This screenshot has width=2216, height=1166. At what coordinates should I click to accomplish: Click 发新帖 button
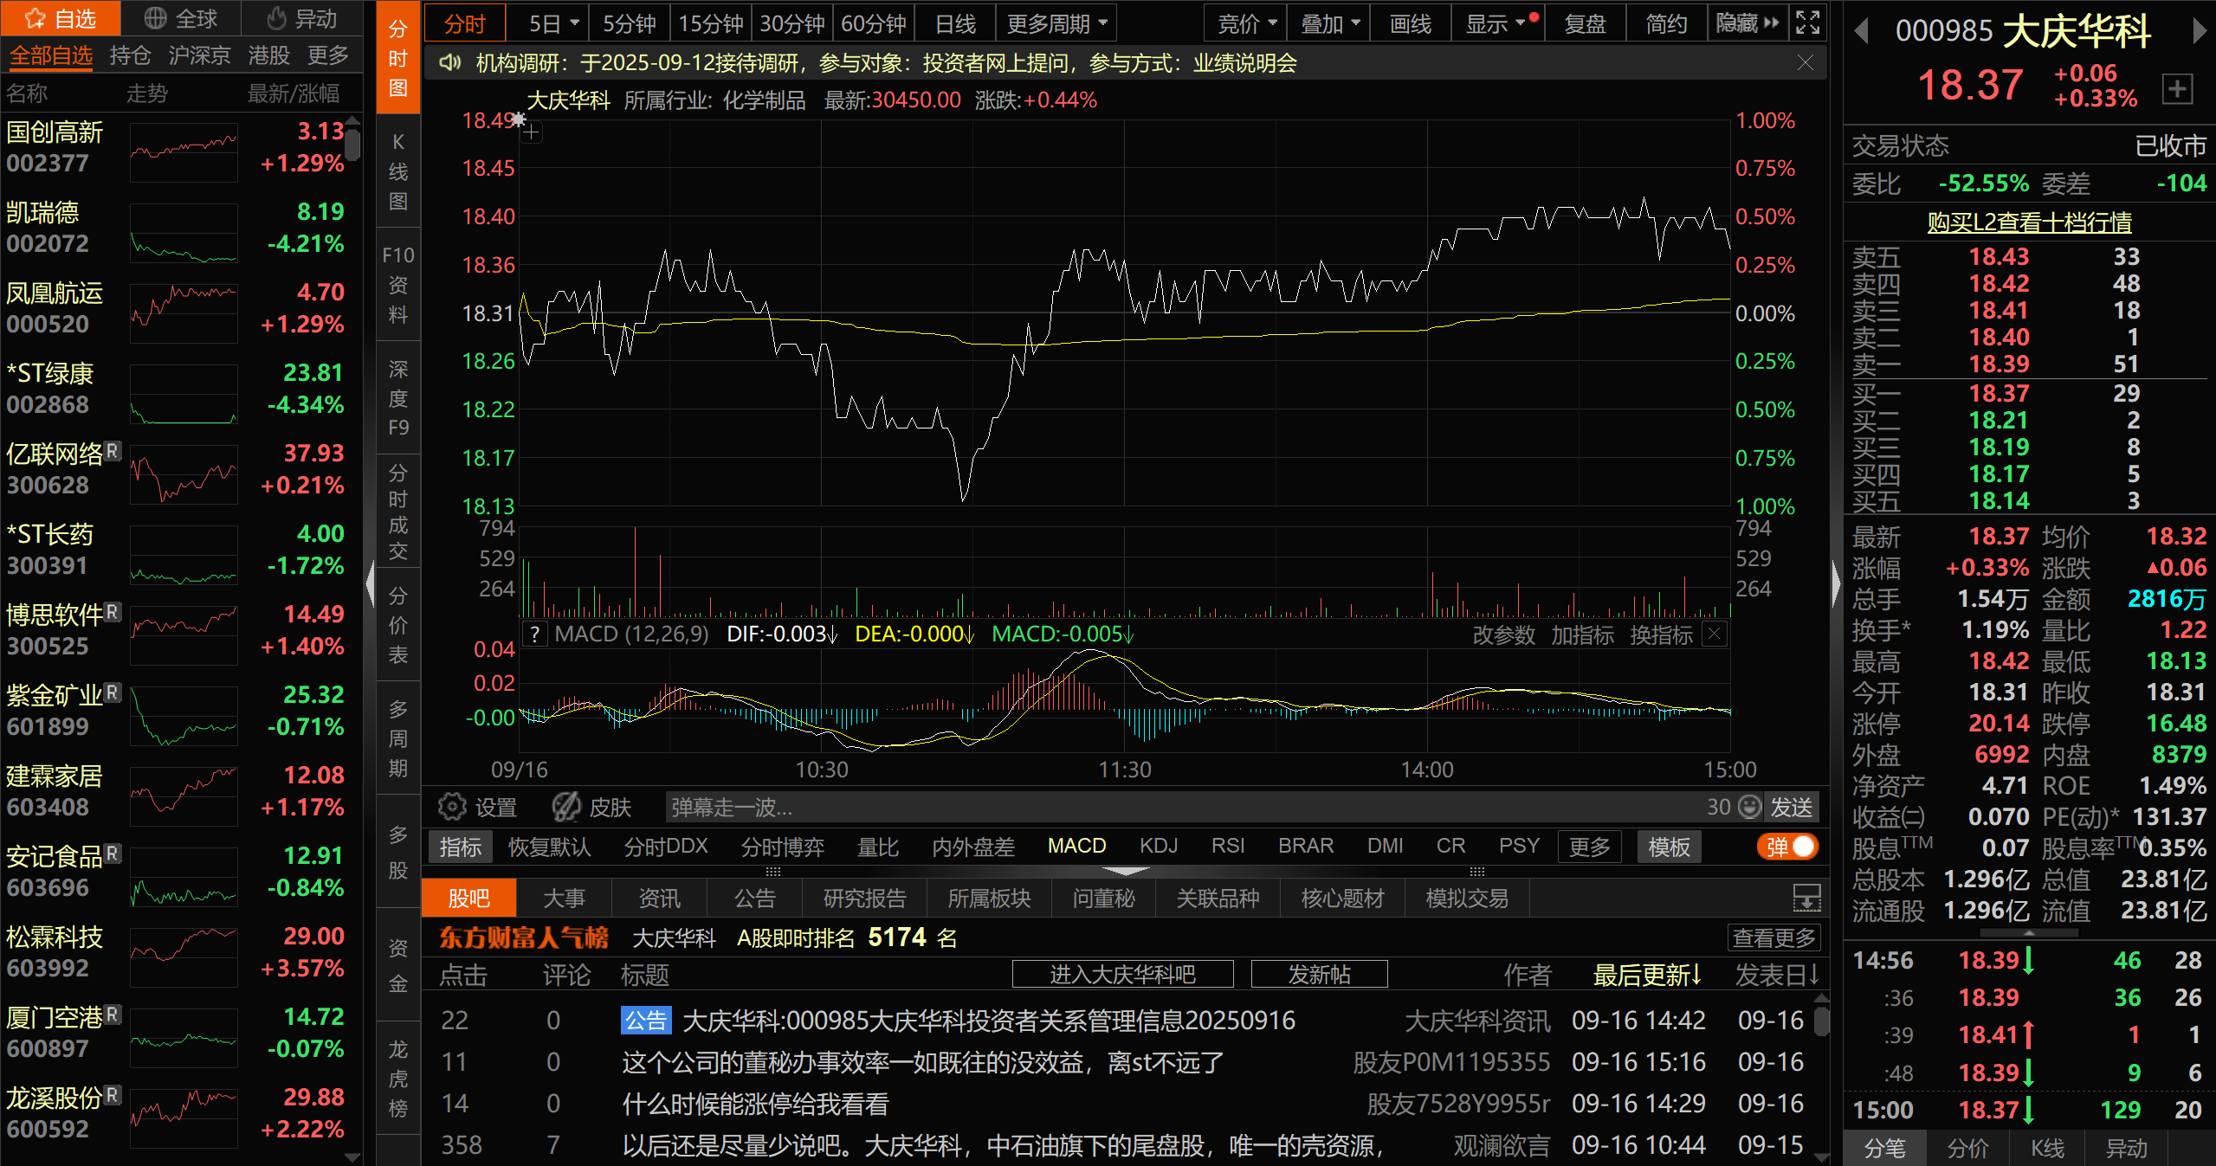pyautogui.click(x=1319, y=974)
